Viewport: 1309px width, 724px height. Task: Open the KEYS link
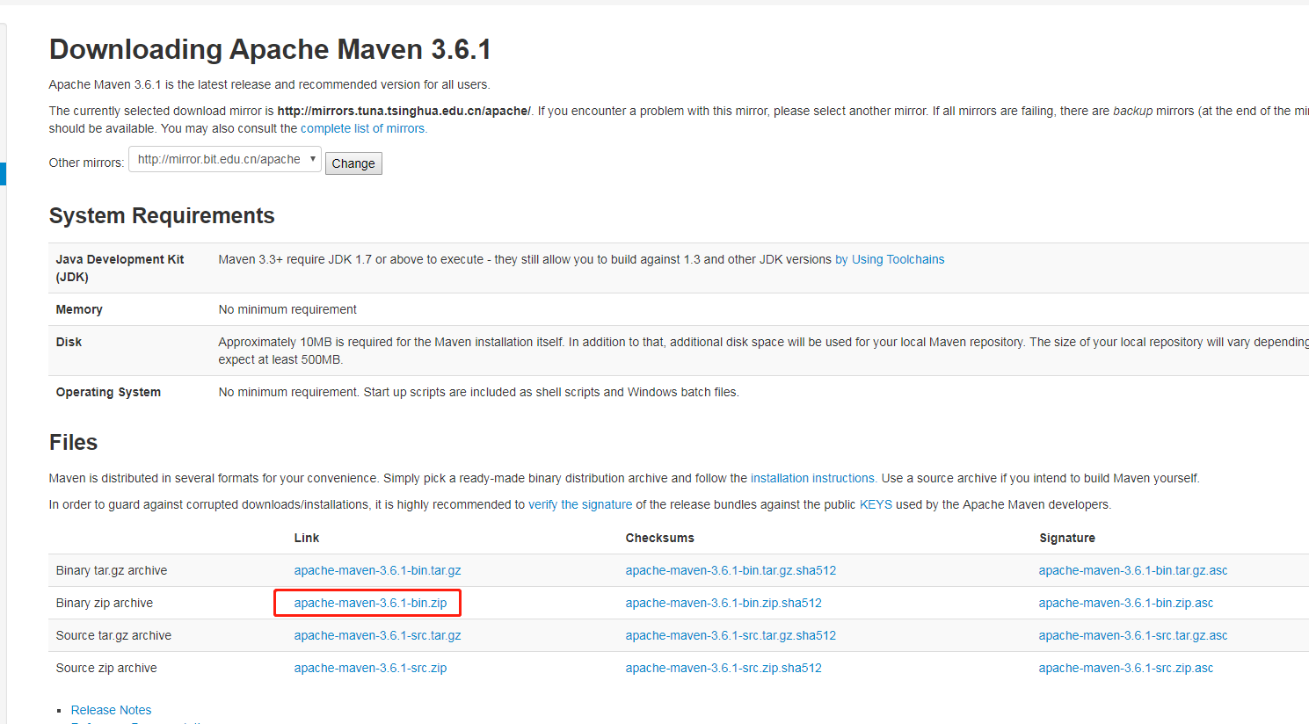(876, 504)
